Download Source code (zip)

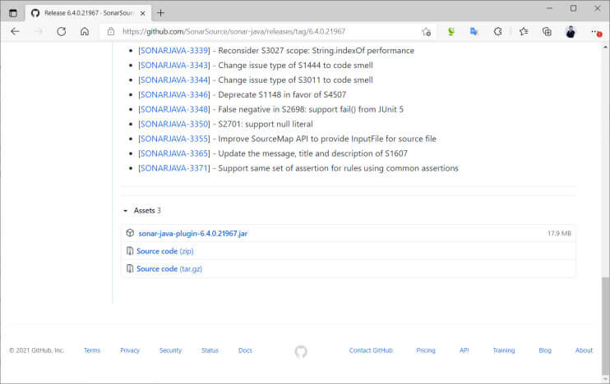(x=165, y=251)
